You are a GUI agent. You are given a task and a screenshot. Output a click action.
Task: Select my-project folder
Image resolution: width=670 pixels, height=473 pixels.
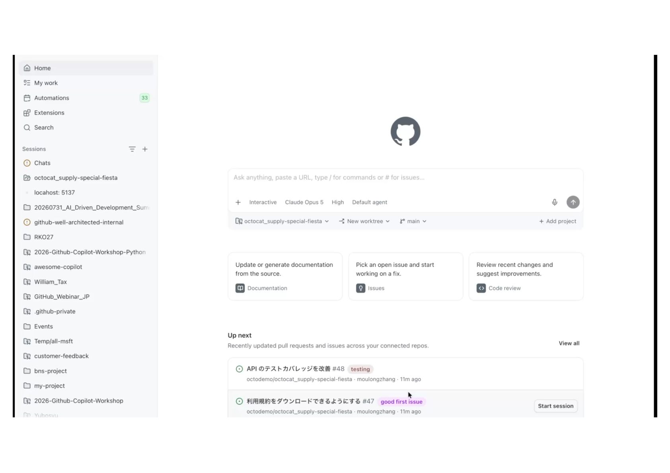click(x=86, y=386)
